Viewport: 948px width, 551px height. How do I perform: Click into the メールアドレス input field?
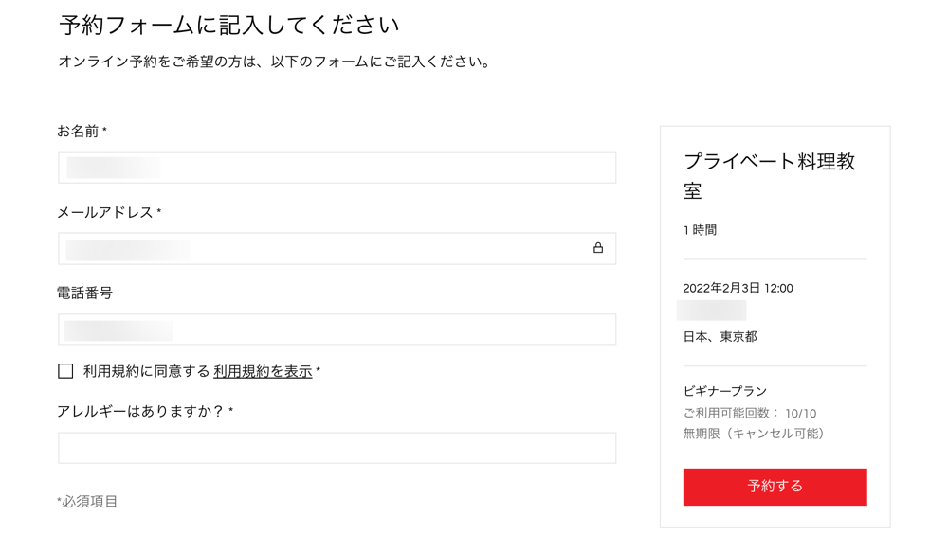[x=337, y=249]
